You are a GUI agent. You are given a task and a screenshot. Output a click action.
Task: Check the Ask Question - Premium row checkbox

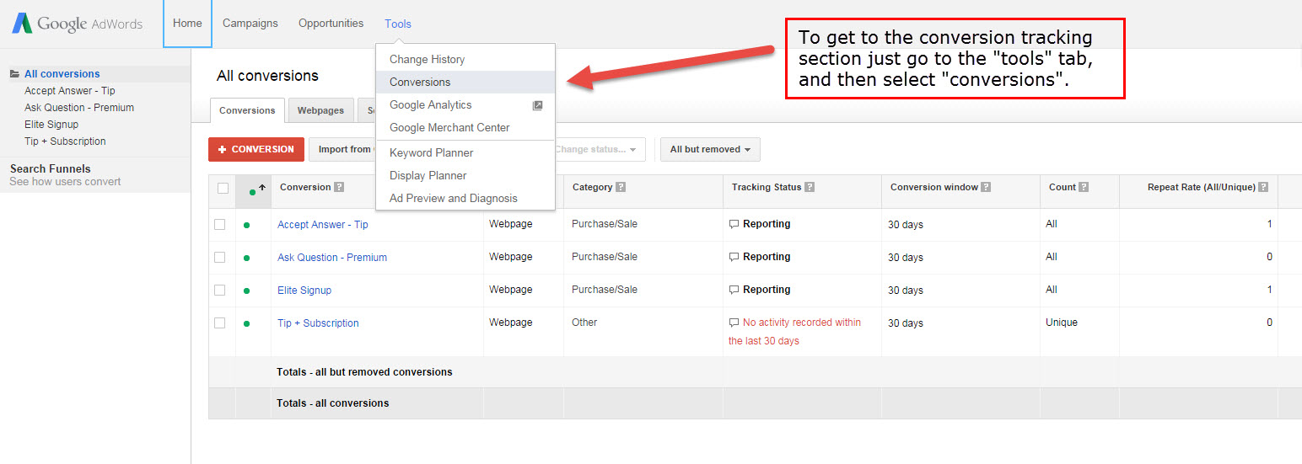219,258
